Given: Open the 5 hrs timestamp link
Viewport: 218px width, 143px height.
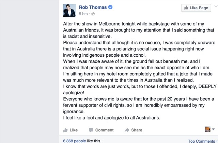Looking at the screenshot, I should coord(83,14).
